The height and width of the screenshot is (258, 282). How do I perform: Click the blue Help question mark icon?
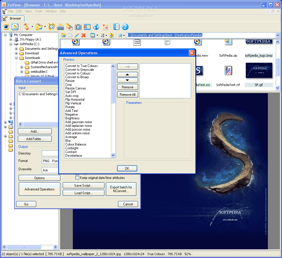click(125, 27)
